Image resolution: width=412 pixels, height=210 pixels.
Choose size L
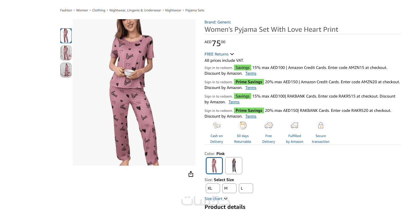pyautogui.click(x=246, y=188)
